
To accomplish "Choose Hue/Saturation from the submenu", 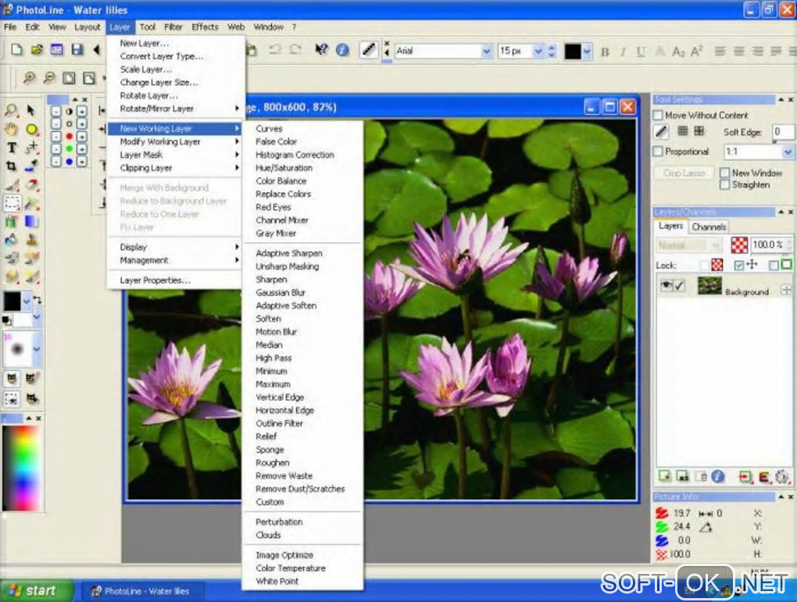I will pyautogui.click(x=284, y=168).
